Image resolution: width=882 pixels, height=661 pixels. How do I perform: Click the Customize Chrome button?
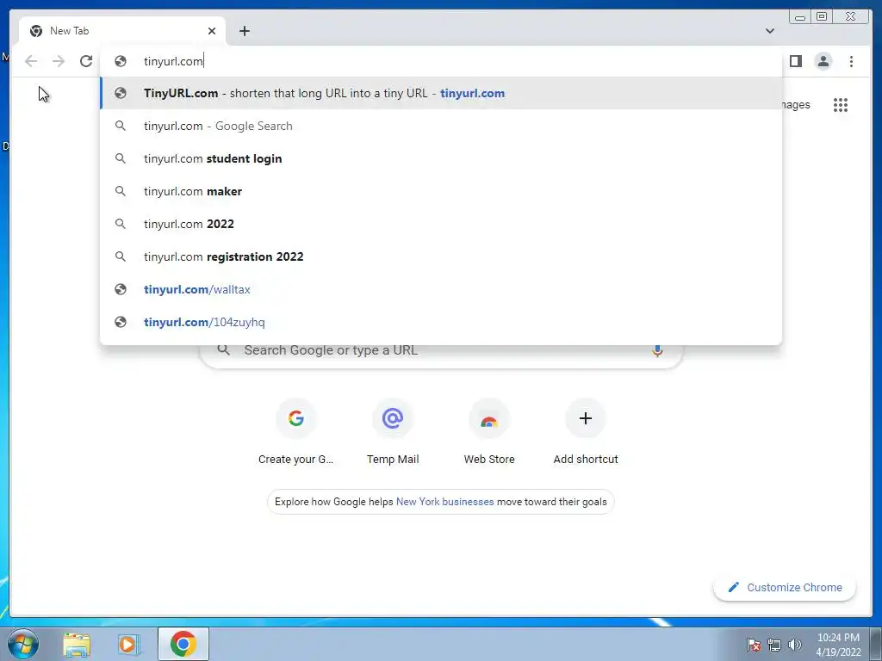point(785,587)
